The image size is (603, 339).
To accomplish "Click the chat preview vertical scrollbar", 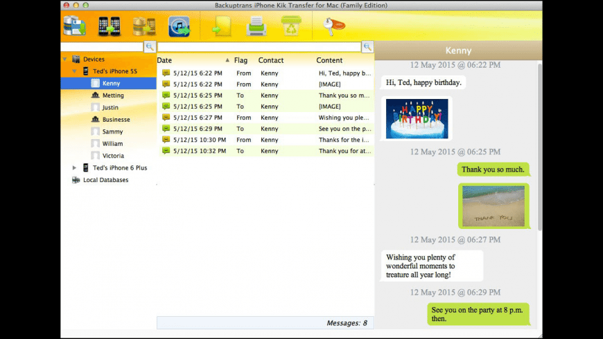I will tap(539, 148).
